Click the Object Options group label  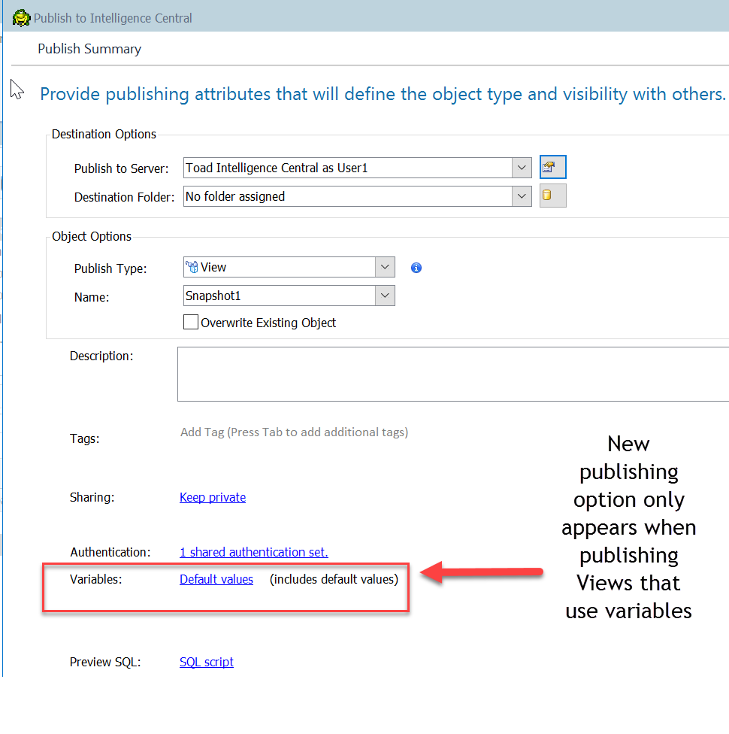tap(92, 236)
